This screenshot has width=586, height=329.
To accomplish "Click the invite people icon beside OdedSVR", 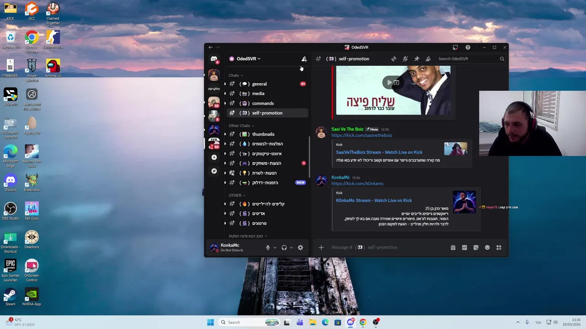I will coord(304,59).
